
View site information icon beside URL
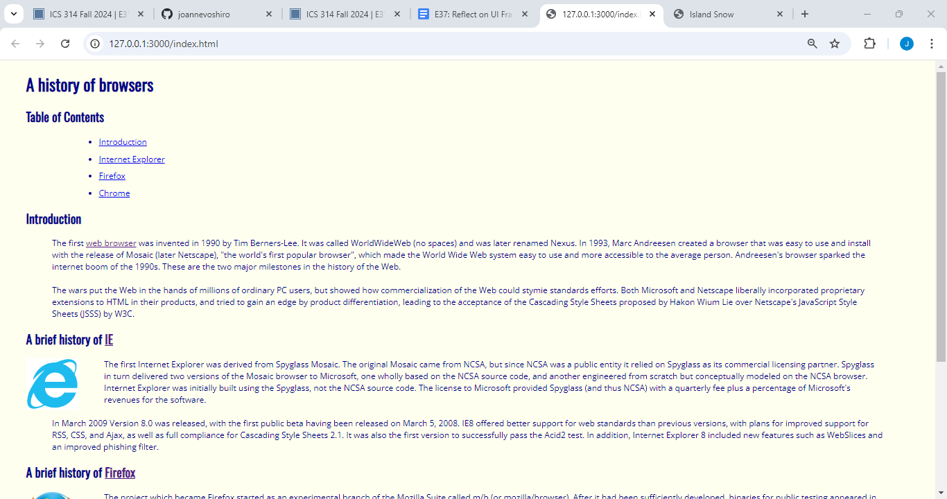pyautogui.click(x=96, y=44)
